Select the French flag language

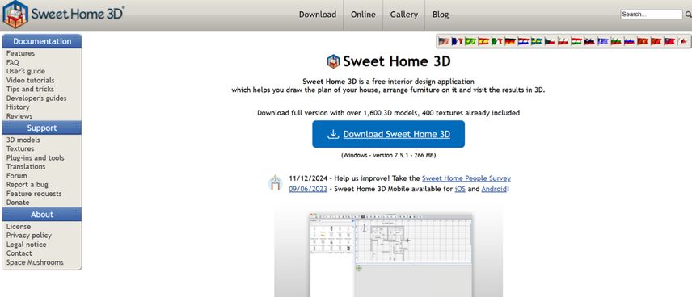pyautogui.click(x=458, y=41)
